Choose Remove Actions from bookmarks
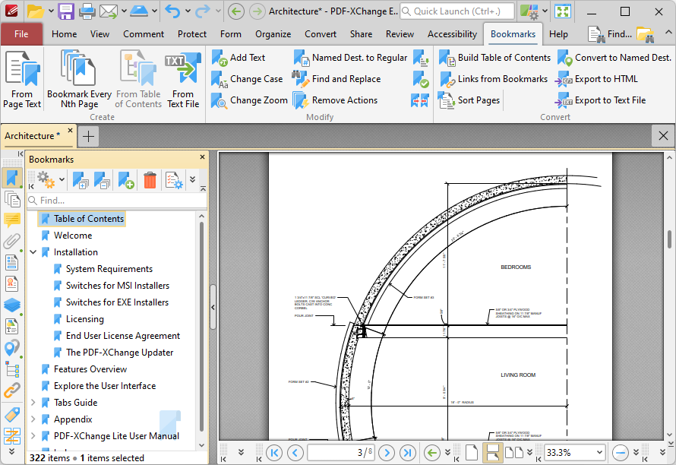Screen dimensions: 676x465 (x=335, y=100)
